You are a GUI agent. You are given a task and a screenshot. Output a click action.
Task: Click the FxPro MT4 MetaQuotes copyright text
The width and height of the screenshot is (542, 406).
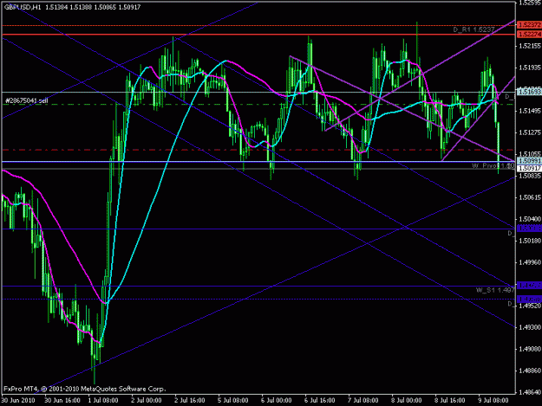coord(85,389)
